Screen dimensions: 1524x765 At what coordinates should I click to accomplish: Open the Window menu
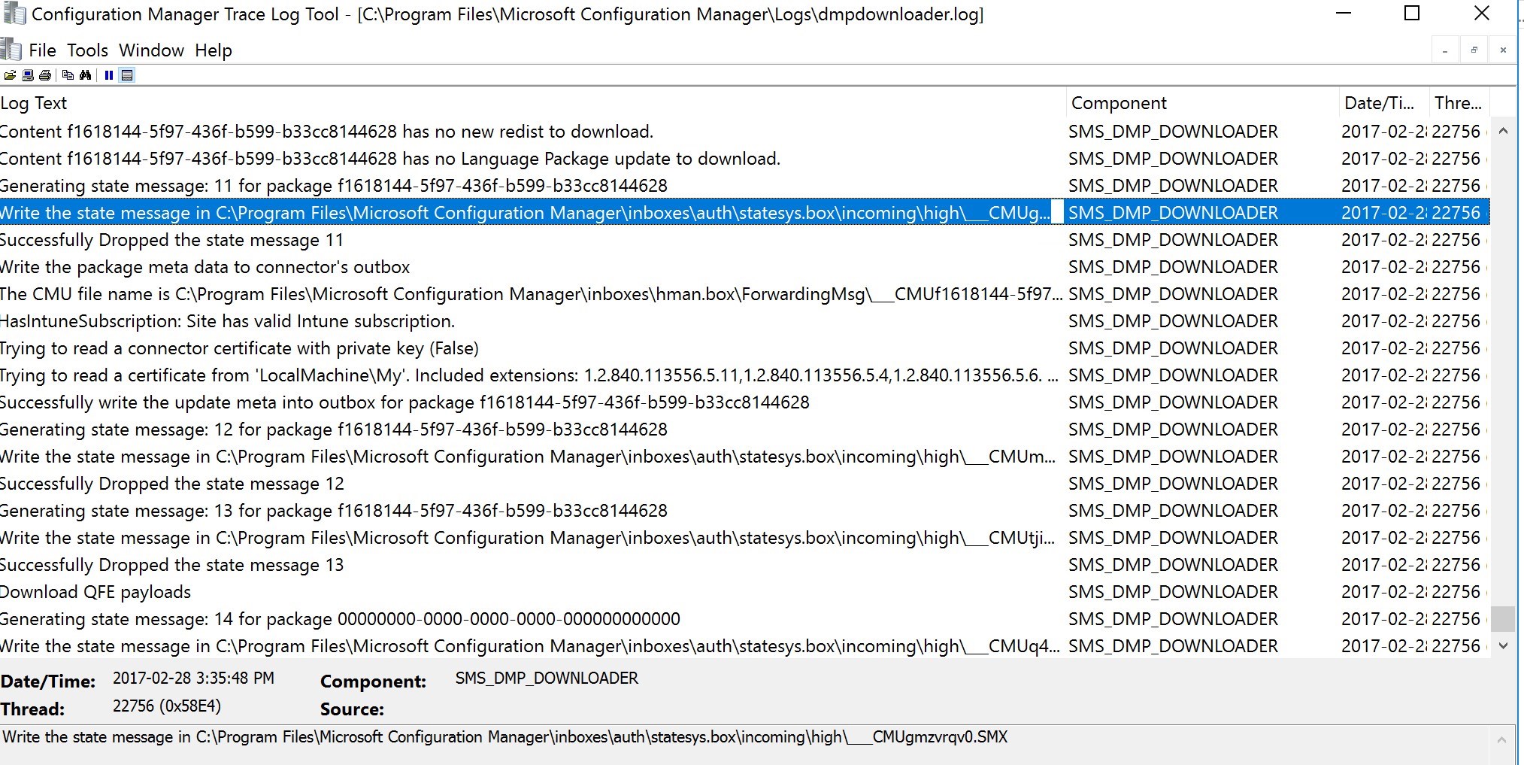click(151, 50)
